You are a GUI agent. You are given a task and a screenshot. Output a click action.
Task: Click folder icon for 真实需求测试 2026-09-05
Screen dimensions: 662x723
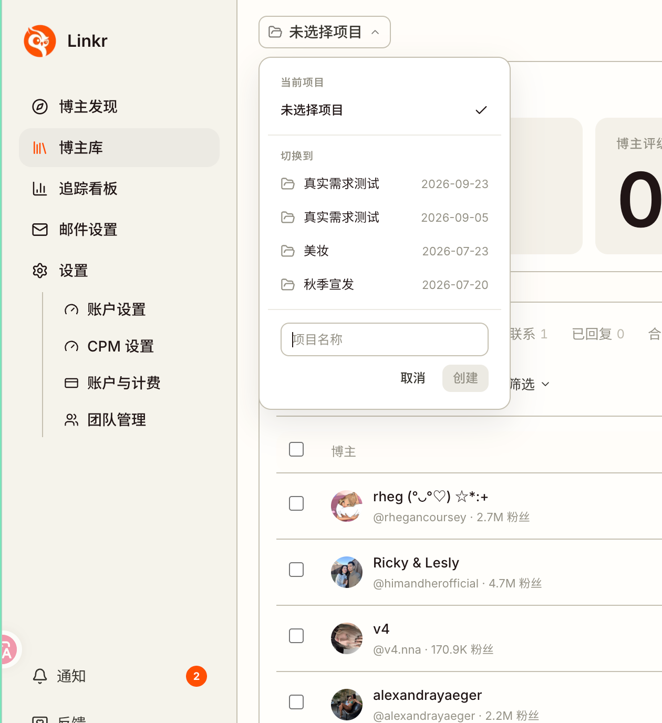[x=288, y=217]
